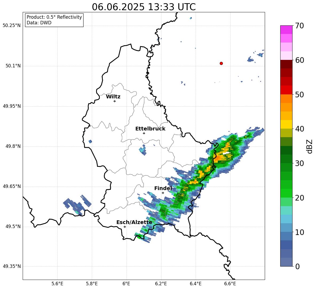The width and height of the screenshot is (316, 289).
Task: Click the longitude label 5.8°E
Action: click(x=92, y=284)
